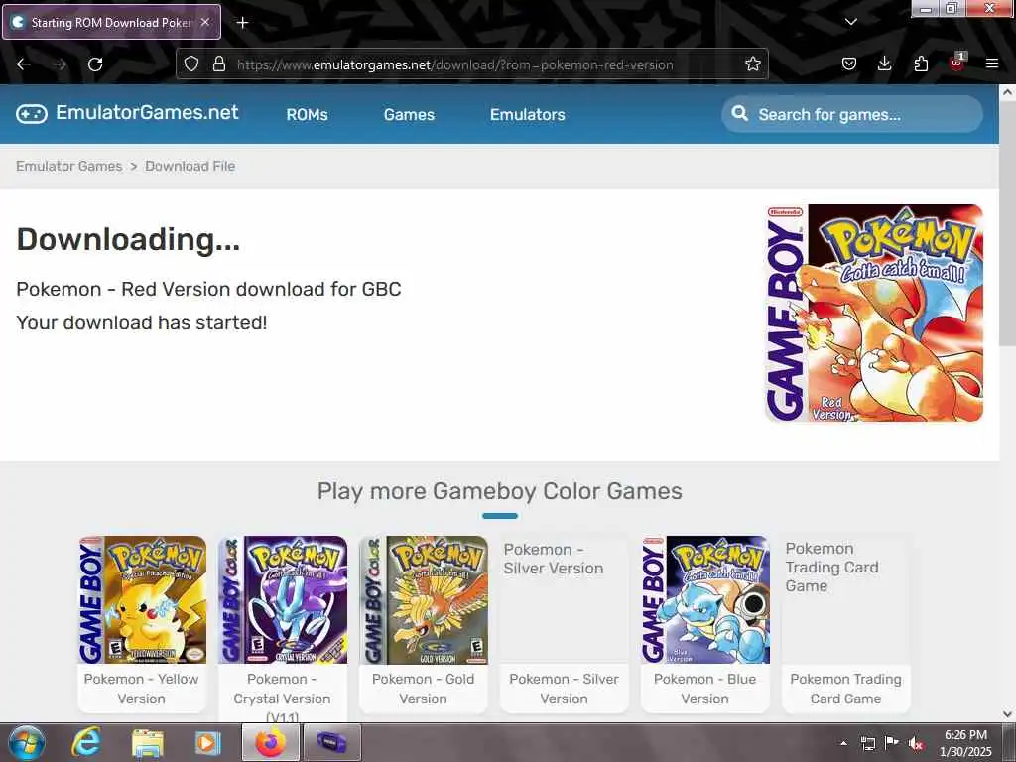Screen dimensions: 1016x762
Task: Open the extensions puzzle-piece menu
Action: click(921, 64)
